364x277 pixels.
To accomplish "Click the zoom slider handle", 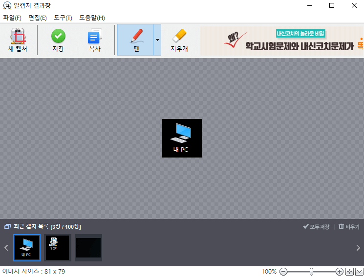I will pos(311,272).
